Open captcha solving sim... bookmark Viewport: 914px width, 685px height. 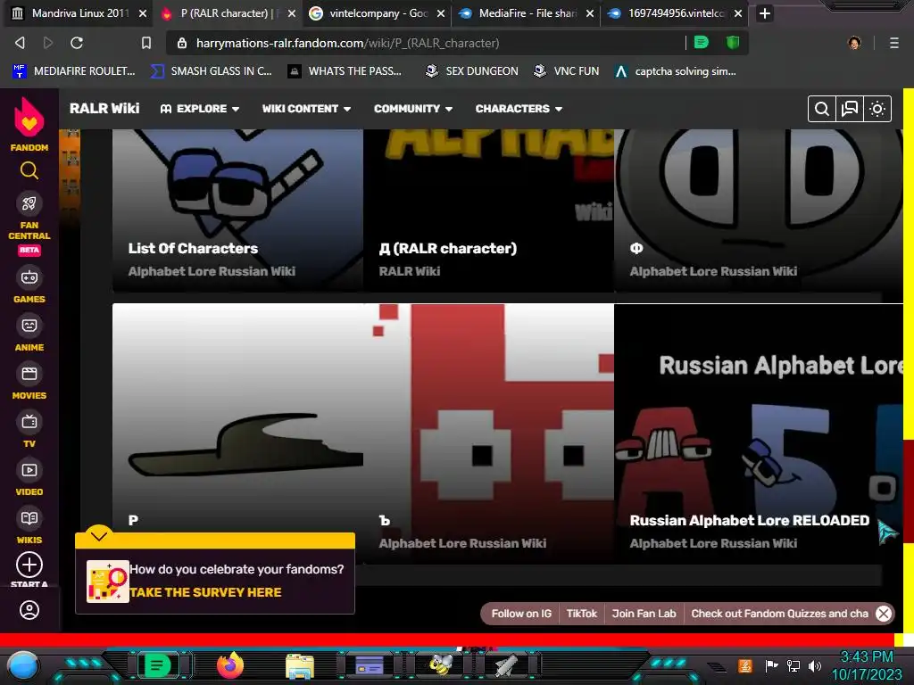click(x=676, y=71)
